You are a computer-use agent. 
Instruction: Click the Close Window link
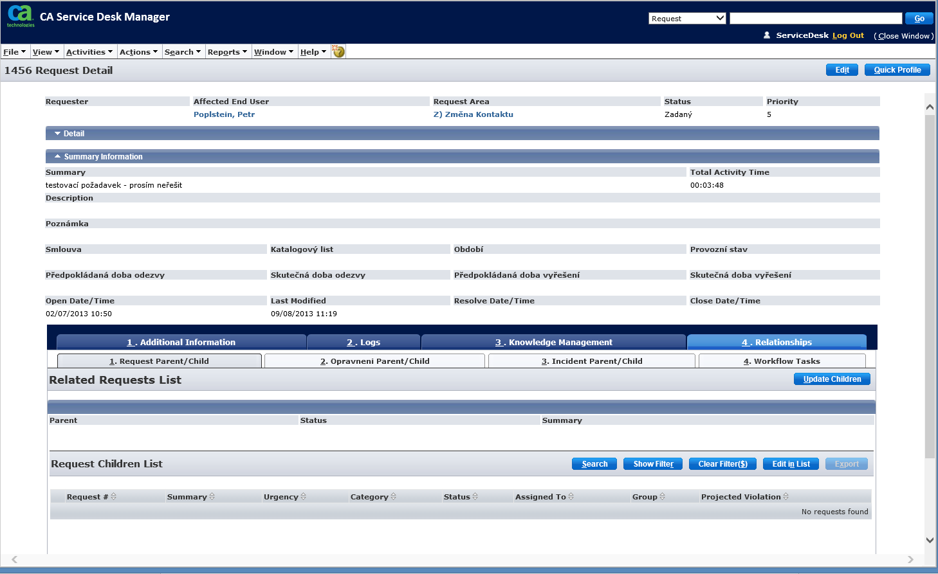904,36
